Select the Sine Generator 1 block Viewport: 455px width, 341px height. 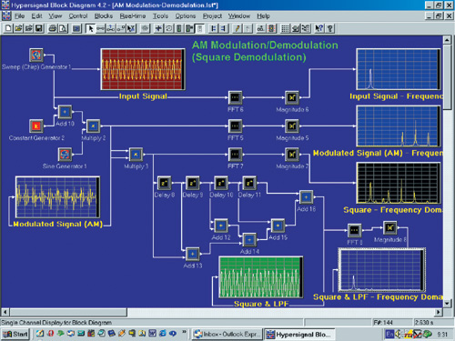click(65, 155)
